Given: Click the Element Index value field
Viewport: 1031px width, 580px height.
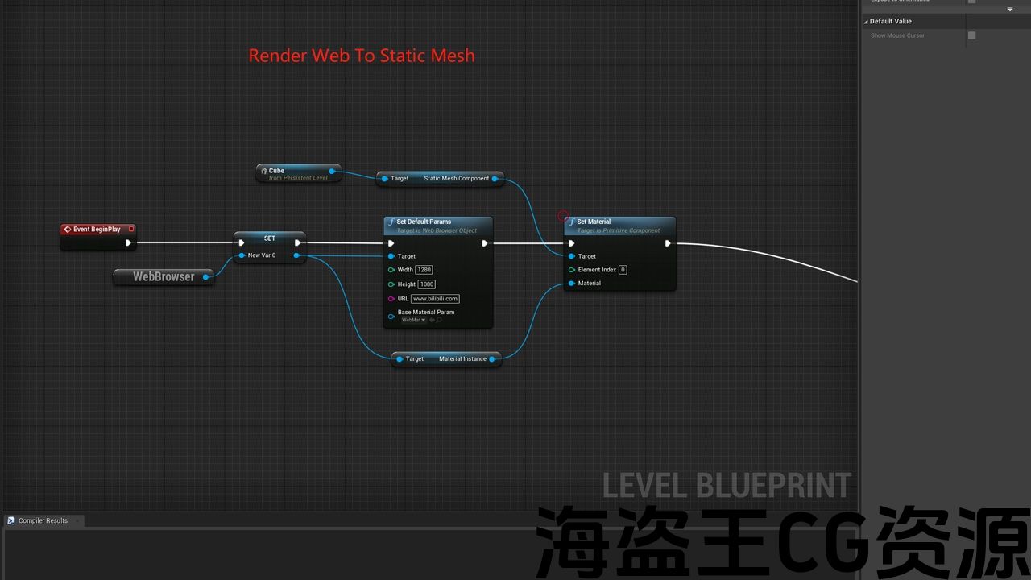Looking at the screenshot, I should point(623,270).
